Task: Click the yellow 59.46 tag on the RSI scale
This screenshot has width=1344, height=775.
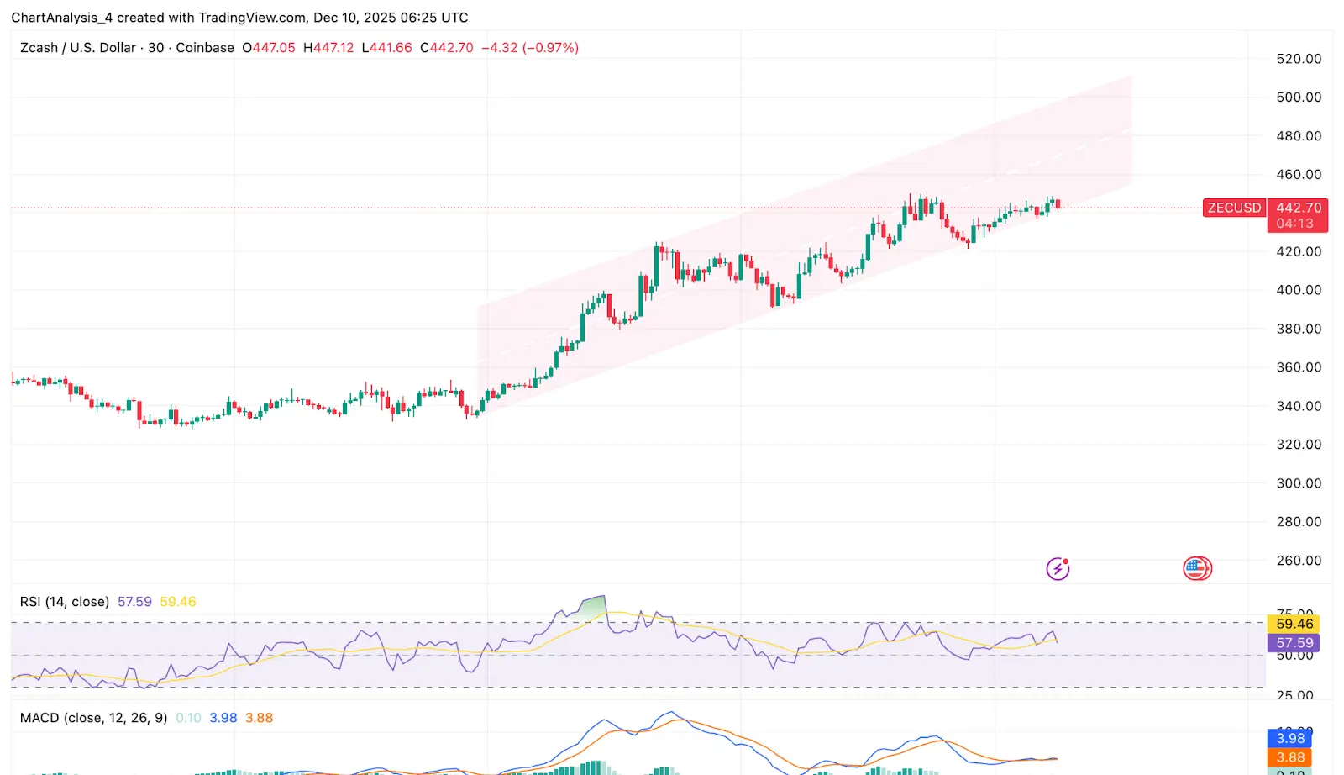Action: tap(1294, 624)
